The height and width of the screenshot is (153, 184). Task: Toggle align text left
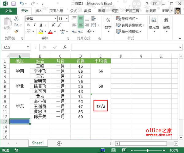tap(75, 25)
